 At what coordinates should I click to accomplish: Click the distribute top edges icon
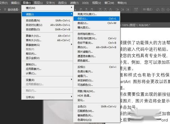point(100,10)
